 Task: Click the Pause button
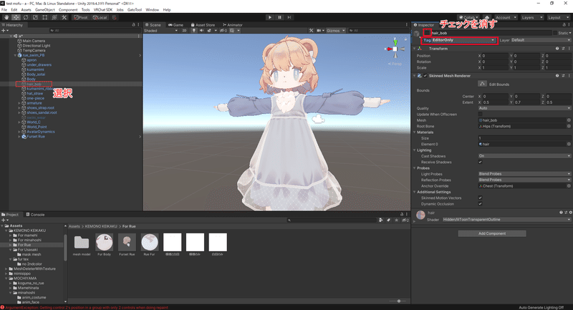pos(279,17)
